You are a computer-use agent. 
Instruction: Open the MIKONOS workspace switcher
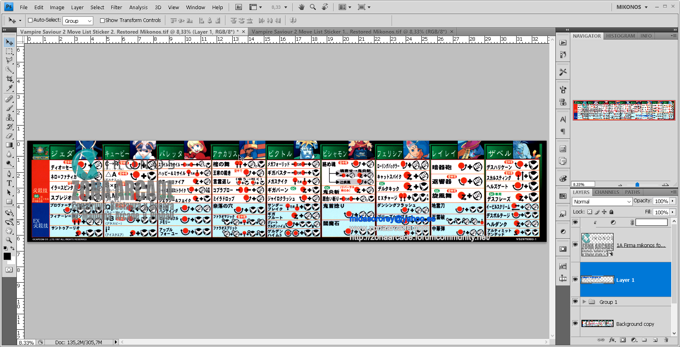click(632, 7)
